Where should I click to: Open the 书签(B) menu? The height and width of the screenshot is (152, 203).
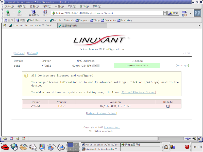click(59, 6)
